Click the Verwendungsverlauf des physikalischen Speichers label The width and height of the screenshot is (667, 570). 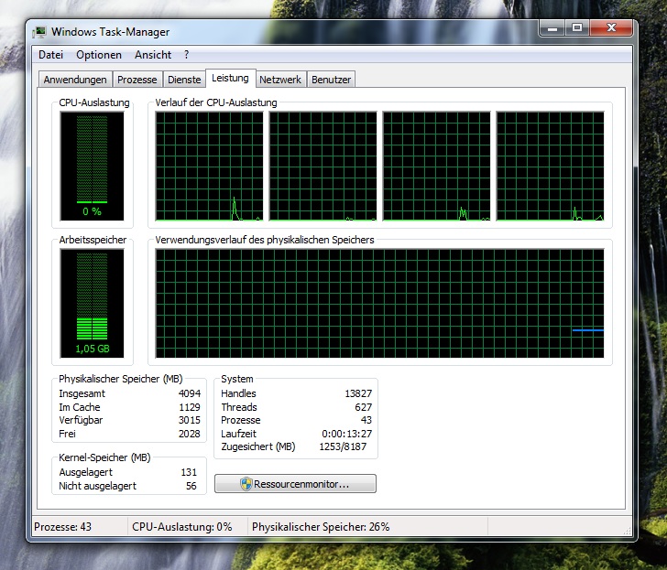point(265,240)
